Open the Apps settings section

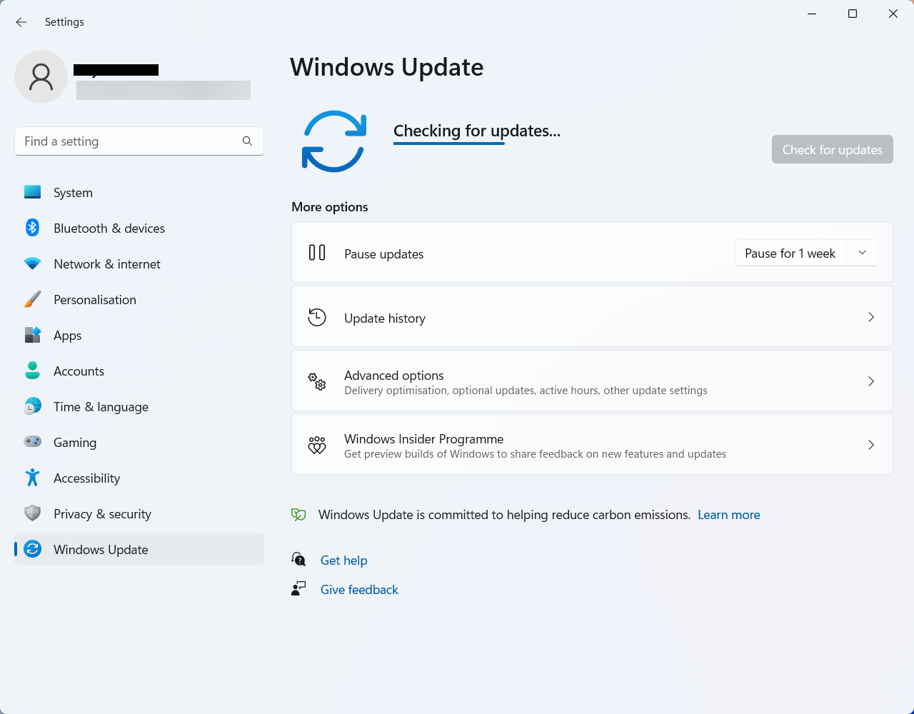139,335
